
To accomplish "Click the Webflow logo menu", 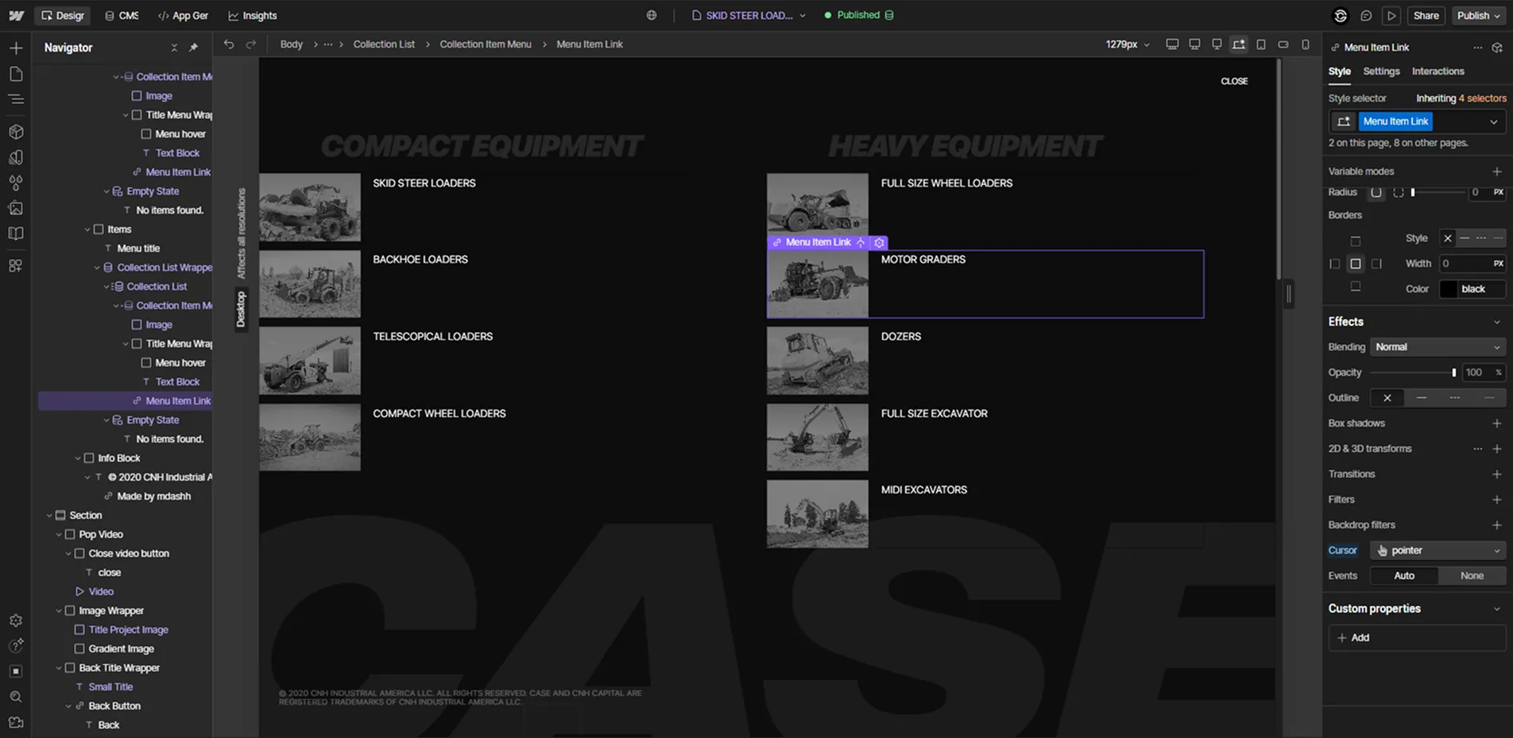I will pos(16,15).
